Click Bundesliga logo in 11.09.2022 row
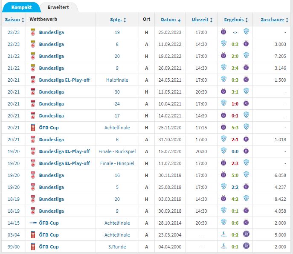Image resolution: width=293 pixels, height=254 pixels. 33,44
